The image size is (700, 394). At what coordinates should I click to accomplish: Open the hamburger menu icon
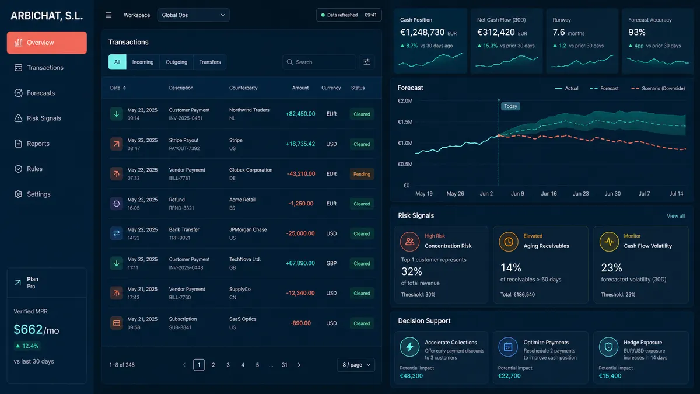point(108,15)
